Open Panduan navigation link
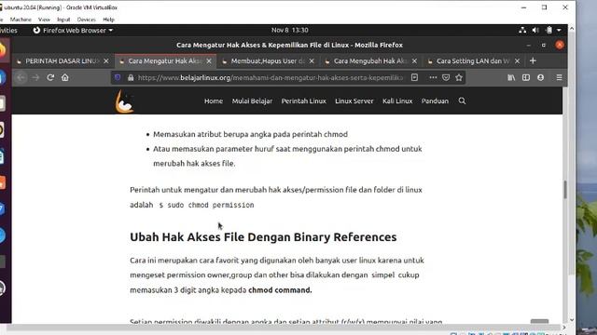 435,101
